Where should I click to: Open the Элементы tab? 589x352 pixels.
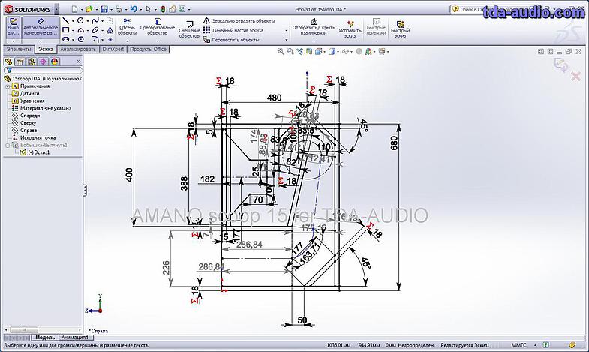pyautogui.click(x=19, y=50)
